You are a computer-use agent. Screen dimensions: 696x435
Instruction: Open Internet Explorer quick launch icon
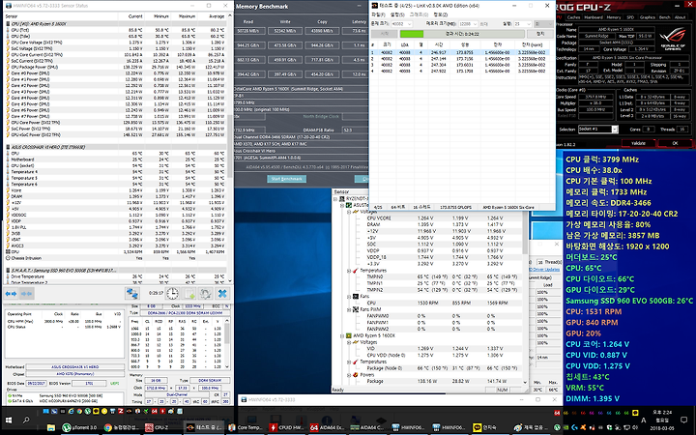tap(71, 412)
